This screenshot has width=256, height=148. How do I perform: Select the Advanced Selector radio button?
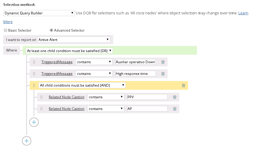click(x=51, y=30)
